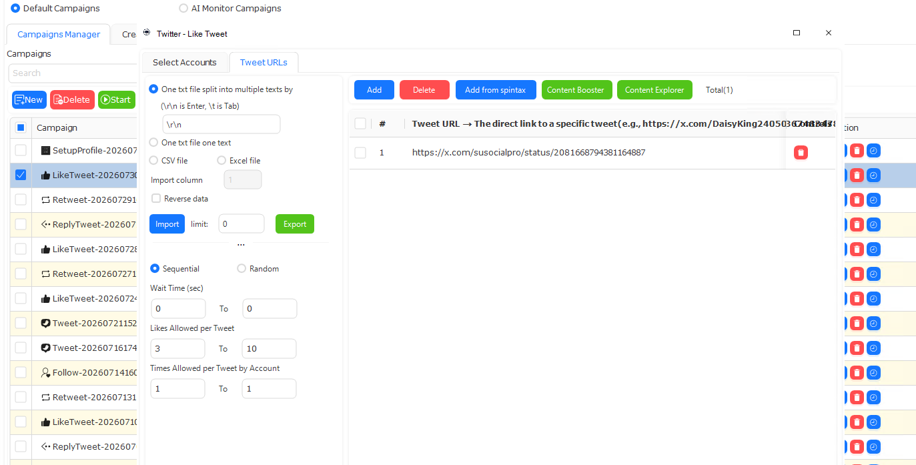Click trash icon for Follow-20260714160 campaign
916x465 pixels.
(857, 373)
